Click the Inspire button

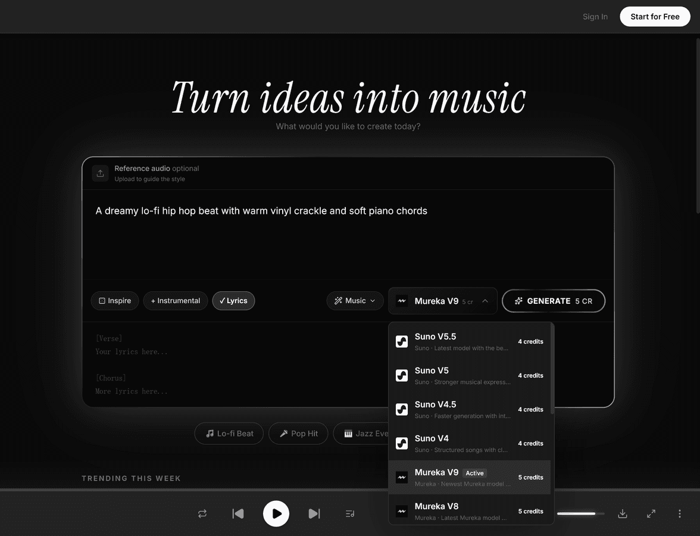[x=115, y=301]
